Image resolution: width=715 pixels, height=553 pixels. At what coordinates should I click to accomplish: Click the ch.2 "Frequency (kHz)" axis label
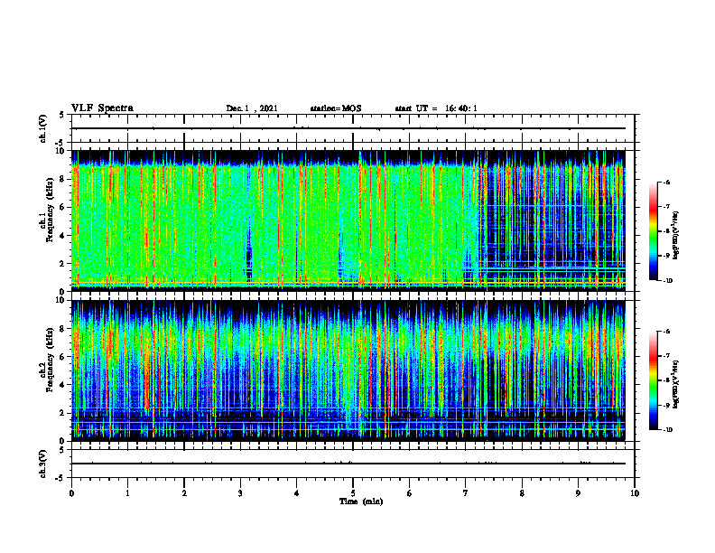[x=50, y=360]
